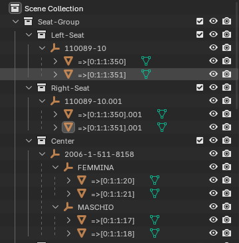The height and width of the screenshot is (243, 239).
Task: Click green mesh data icon beside =>[0:1:1:351].001
Action: [x=162, y=127]
